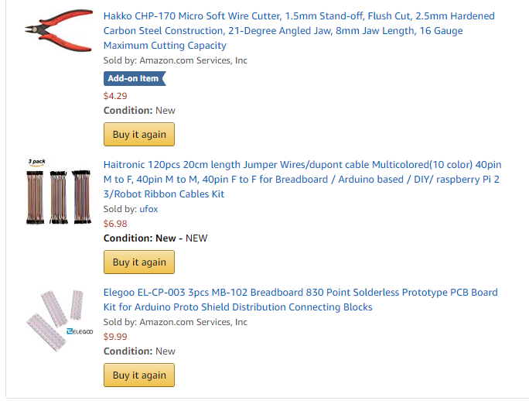Click Condition: New under Elegoo breadboard
This screenshot has width=529, height=401.
139,351
